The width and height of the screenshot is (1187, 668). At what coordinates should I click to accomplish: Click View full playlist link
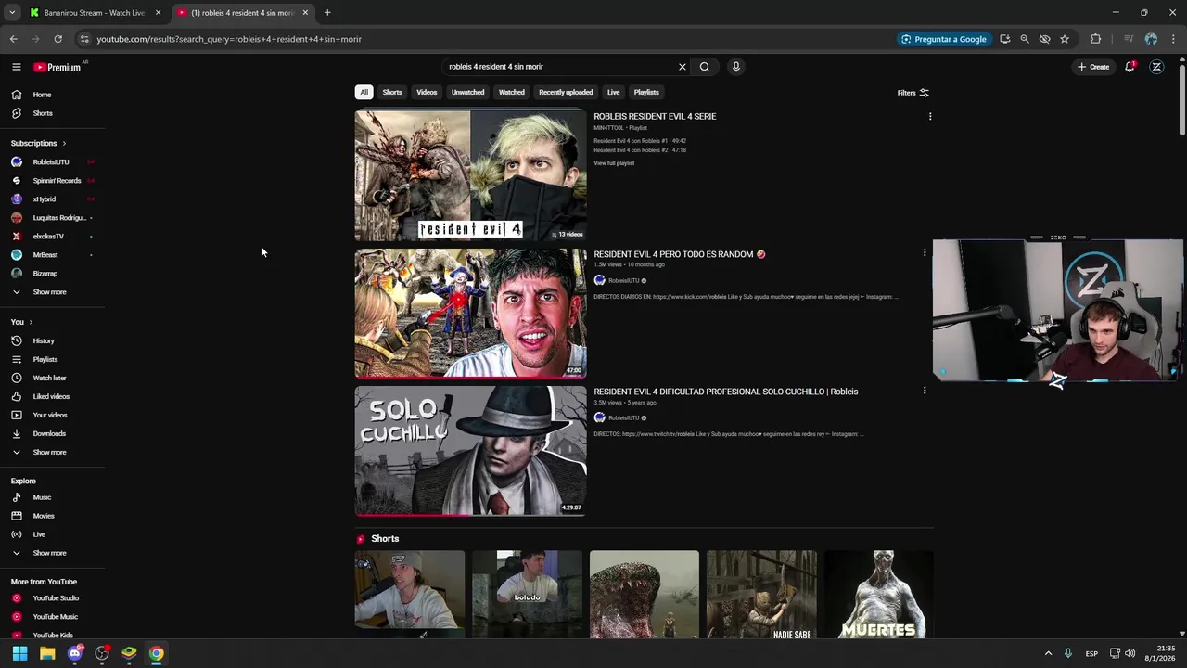614,163
